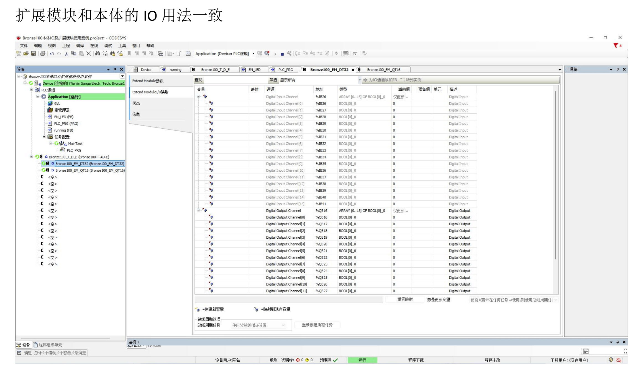Screen dimensions: 635x378
Task: Click the Print toolbar icon
Action: coord(43,54)
